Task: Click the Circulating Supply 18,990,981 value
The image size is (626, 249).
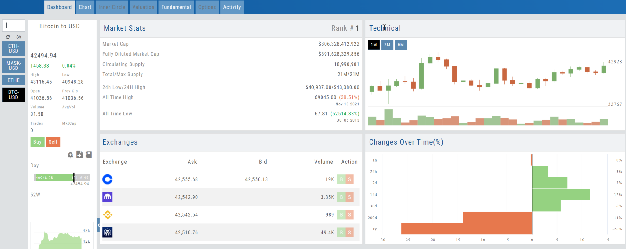Action: coord(347,64)
